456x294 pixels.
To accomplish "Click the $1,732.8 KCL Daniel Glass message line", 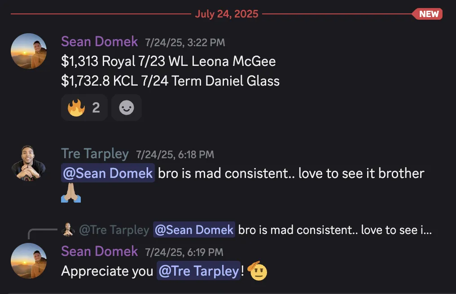I will (x=171, y=81).
